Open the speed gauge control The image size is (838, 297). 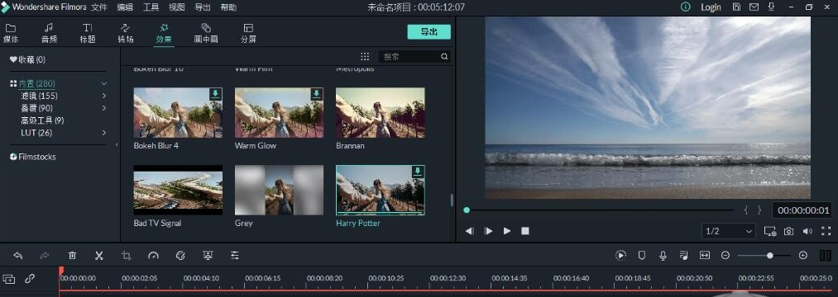click(153, 256)
